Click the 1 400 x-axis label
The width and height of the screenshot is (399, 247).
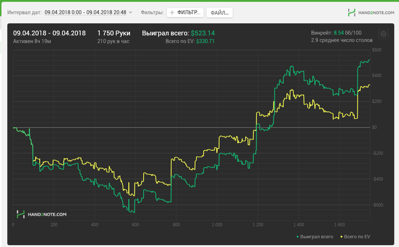coord(299,225)
